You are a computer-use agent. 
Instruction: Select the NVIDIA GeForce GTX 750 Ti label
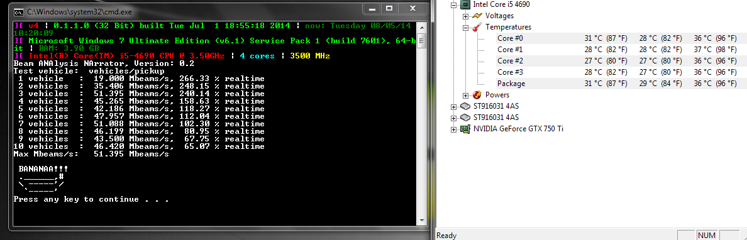pyautogui.click(x=518, y=129)
